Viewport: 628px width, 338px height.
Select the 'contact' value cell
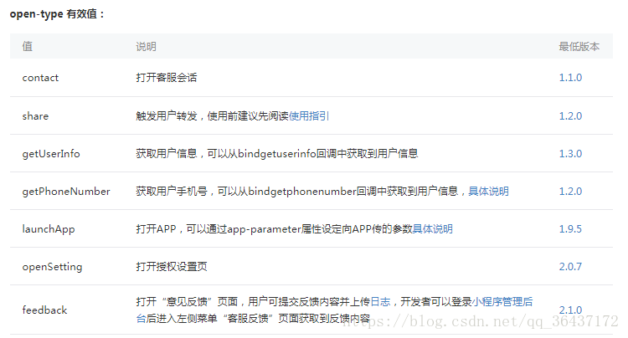(40, 78)
